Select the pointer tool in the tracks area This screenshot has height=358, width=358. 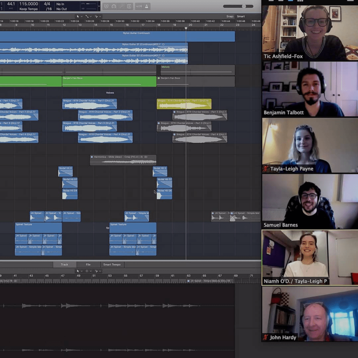coord(78,16)
